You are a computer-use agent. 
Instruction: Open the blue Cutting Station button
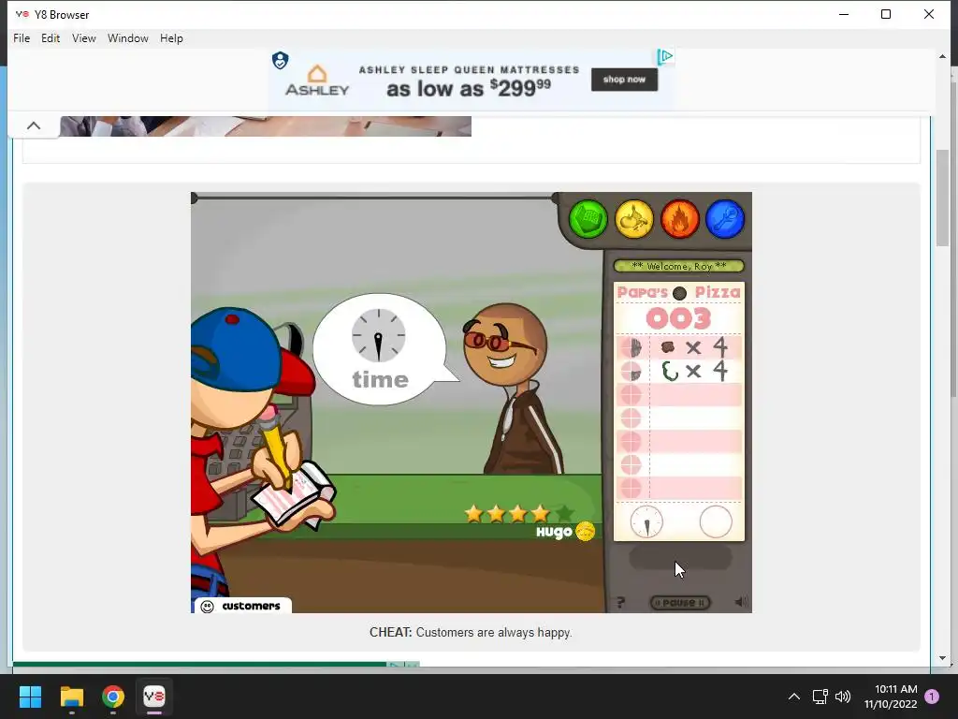(x=725, y=219)
